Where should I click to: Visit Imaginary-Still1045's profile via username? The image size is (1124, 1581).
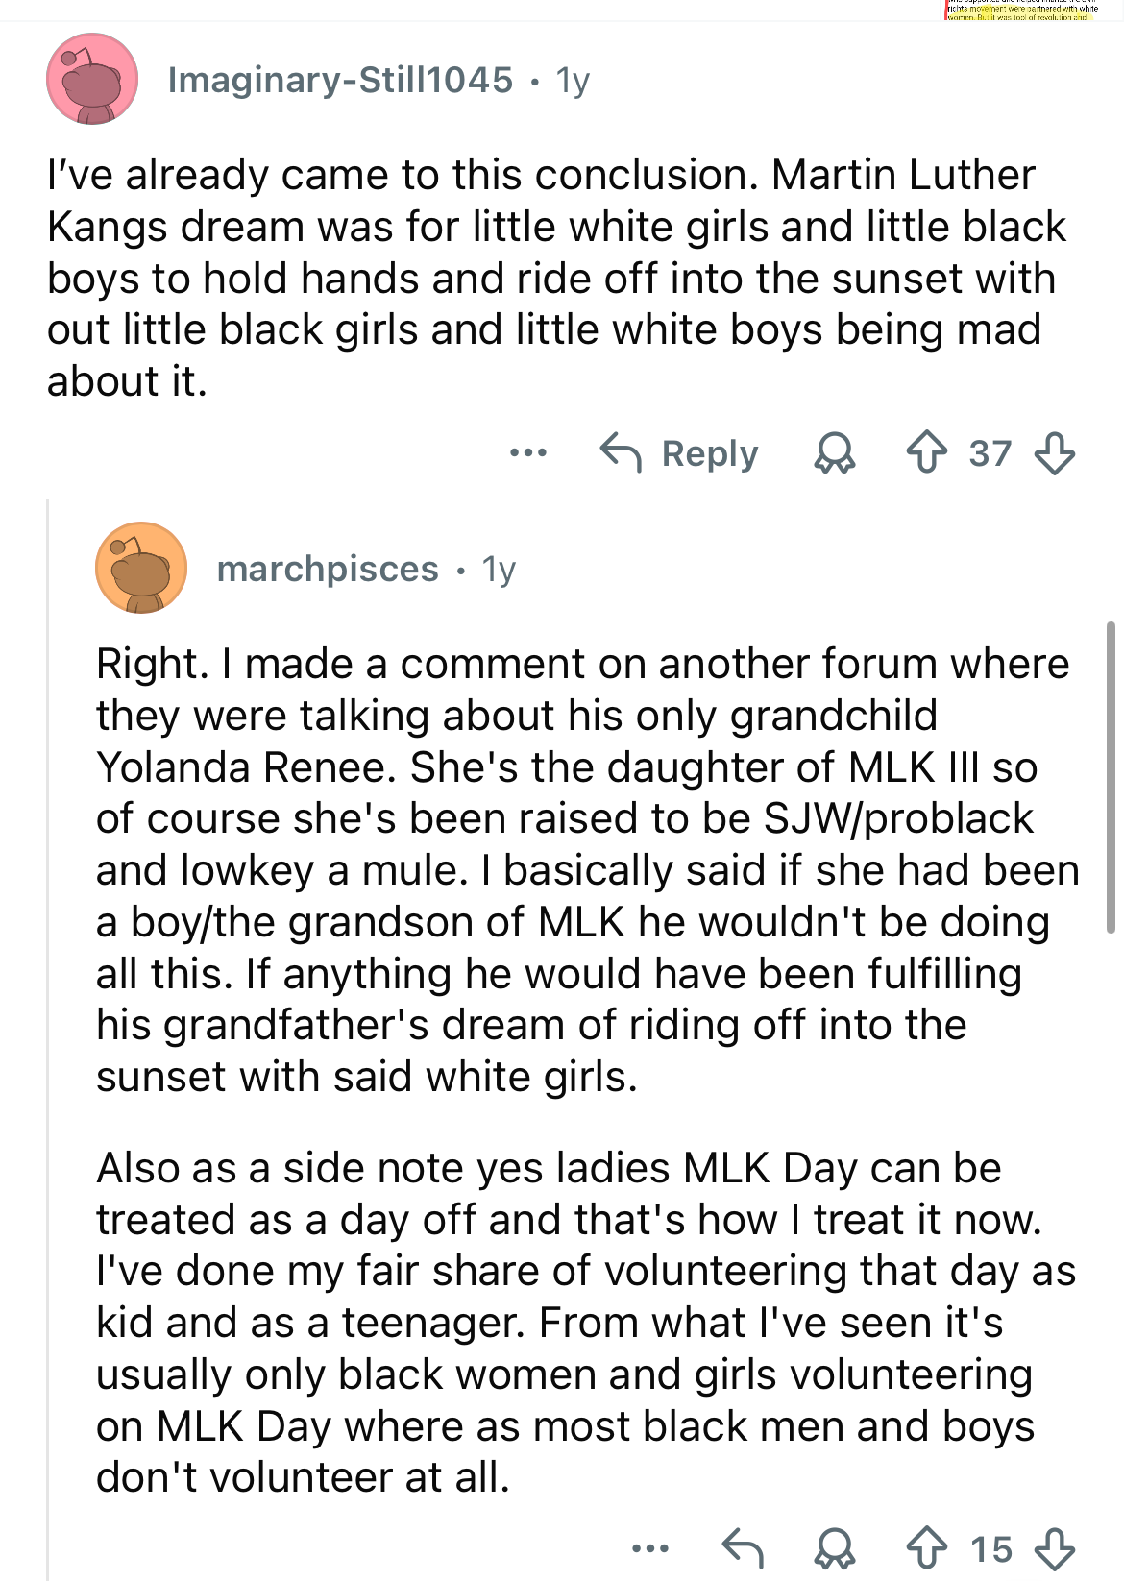click(340, 80)
